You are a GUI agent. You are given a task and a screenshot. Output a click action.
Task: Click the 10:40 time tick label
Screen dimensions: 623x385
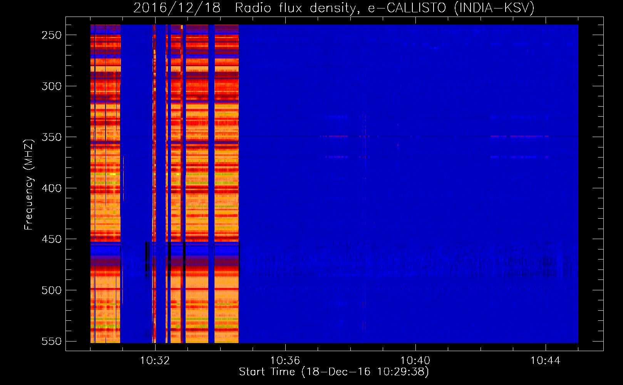coord(415,361)
